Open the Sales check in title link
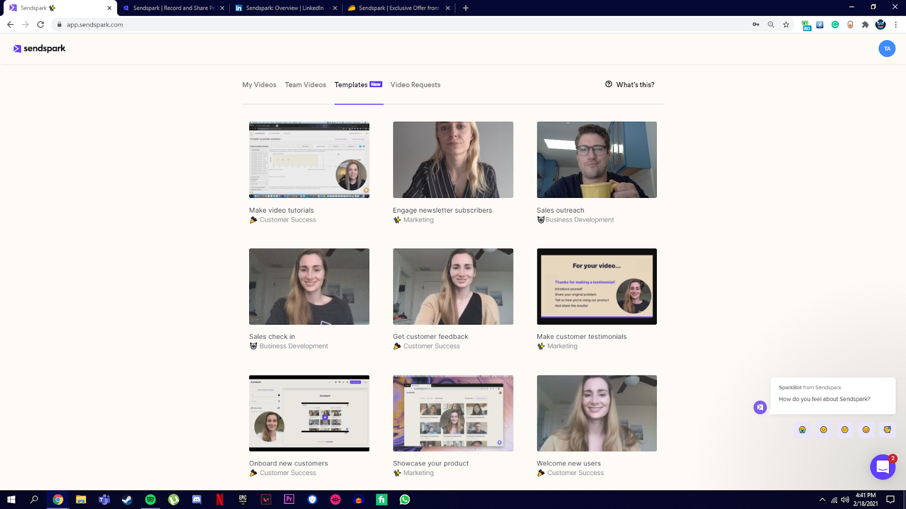 tap(272, 337)
